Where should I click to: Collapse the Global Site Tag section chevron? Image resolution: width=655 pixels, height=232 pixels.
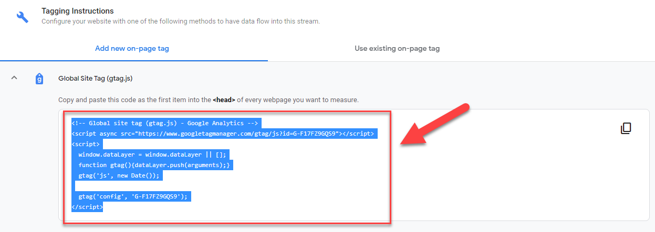point(14,78)
